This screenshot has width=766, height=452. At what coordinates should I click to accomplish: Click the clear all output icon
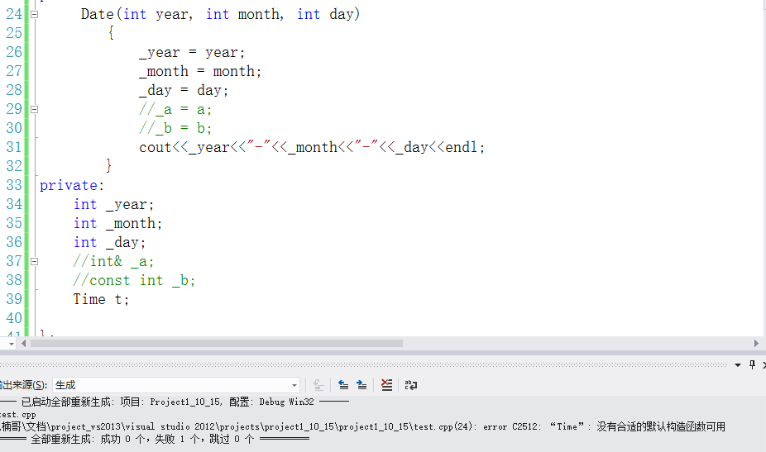[386, 385]
